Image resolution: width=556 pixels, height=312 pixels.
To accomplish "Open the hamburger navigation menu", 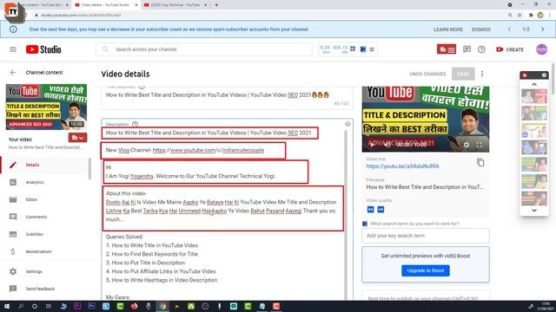I will (x=13, y=49).
